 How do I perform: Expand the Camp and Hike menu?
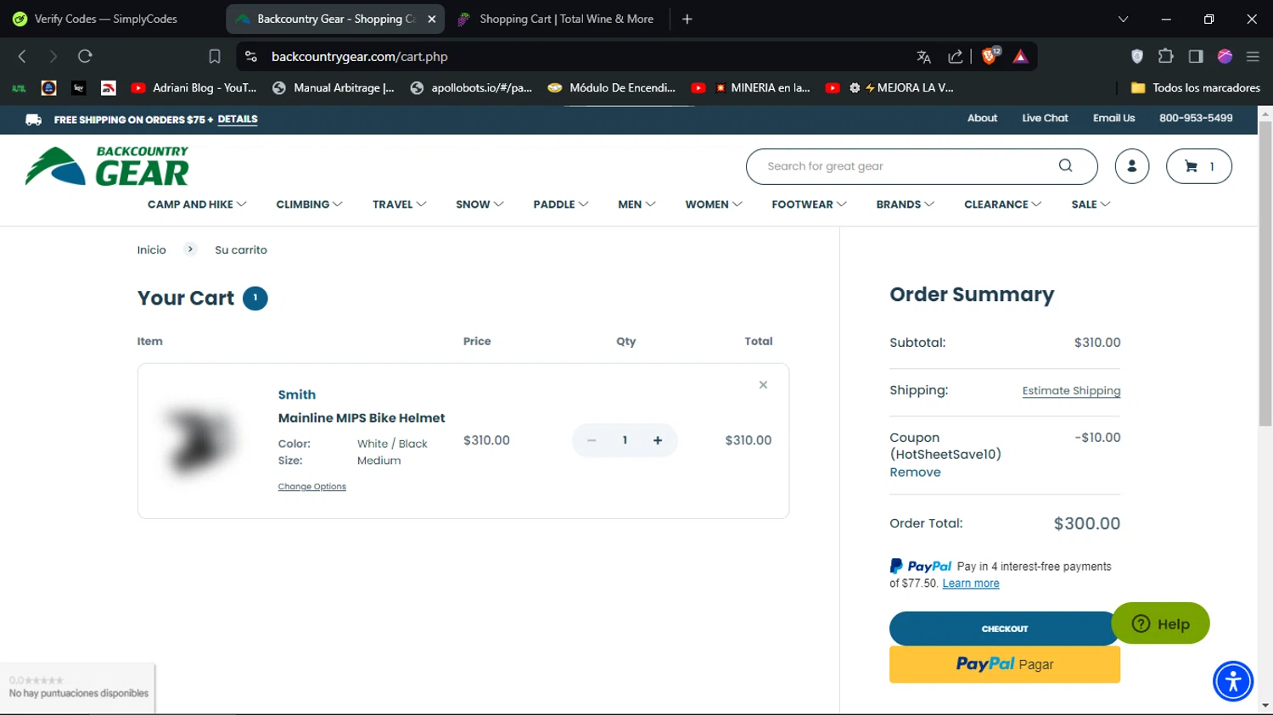(x=197, y=204)
